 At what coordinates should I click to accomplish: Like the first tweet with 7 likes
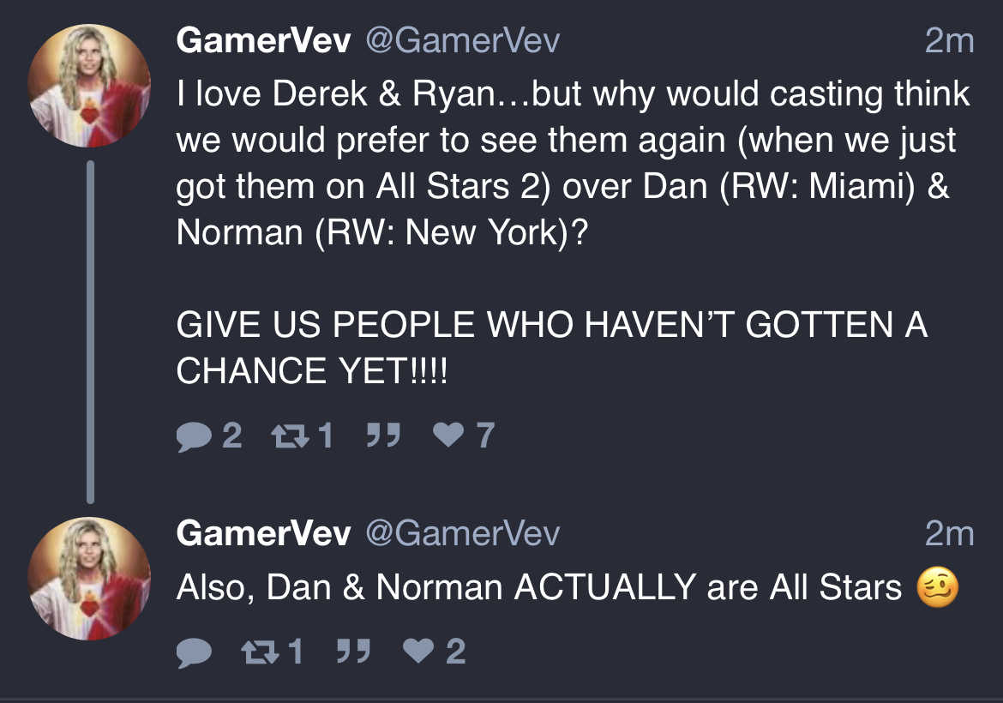[447, 435]
